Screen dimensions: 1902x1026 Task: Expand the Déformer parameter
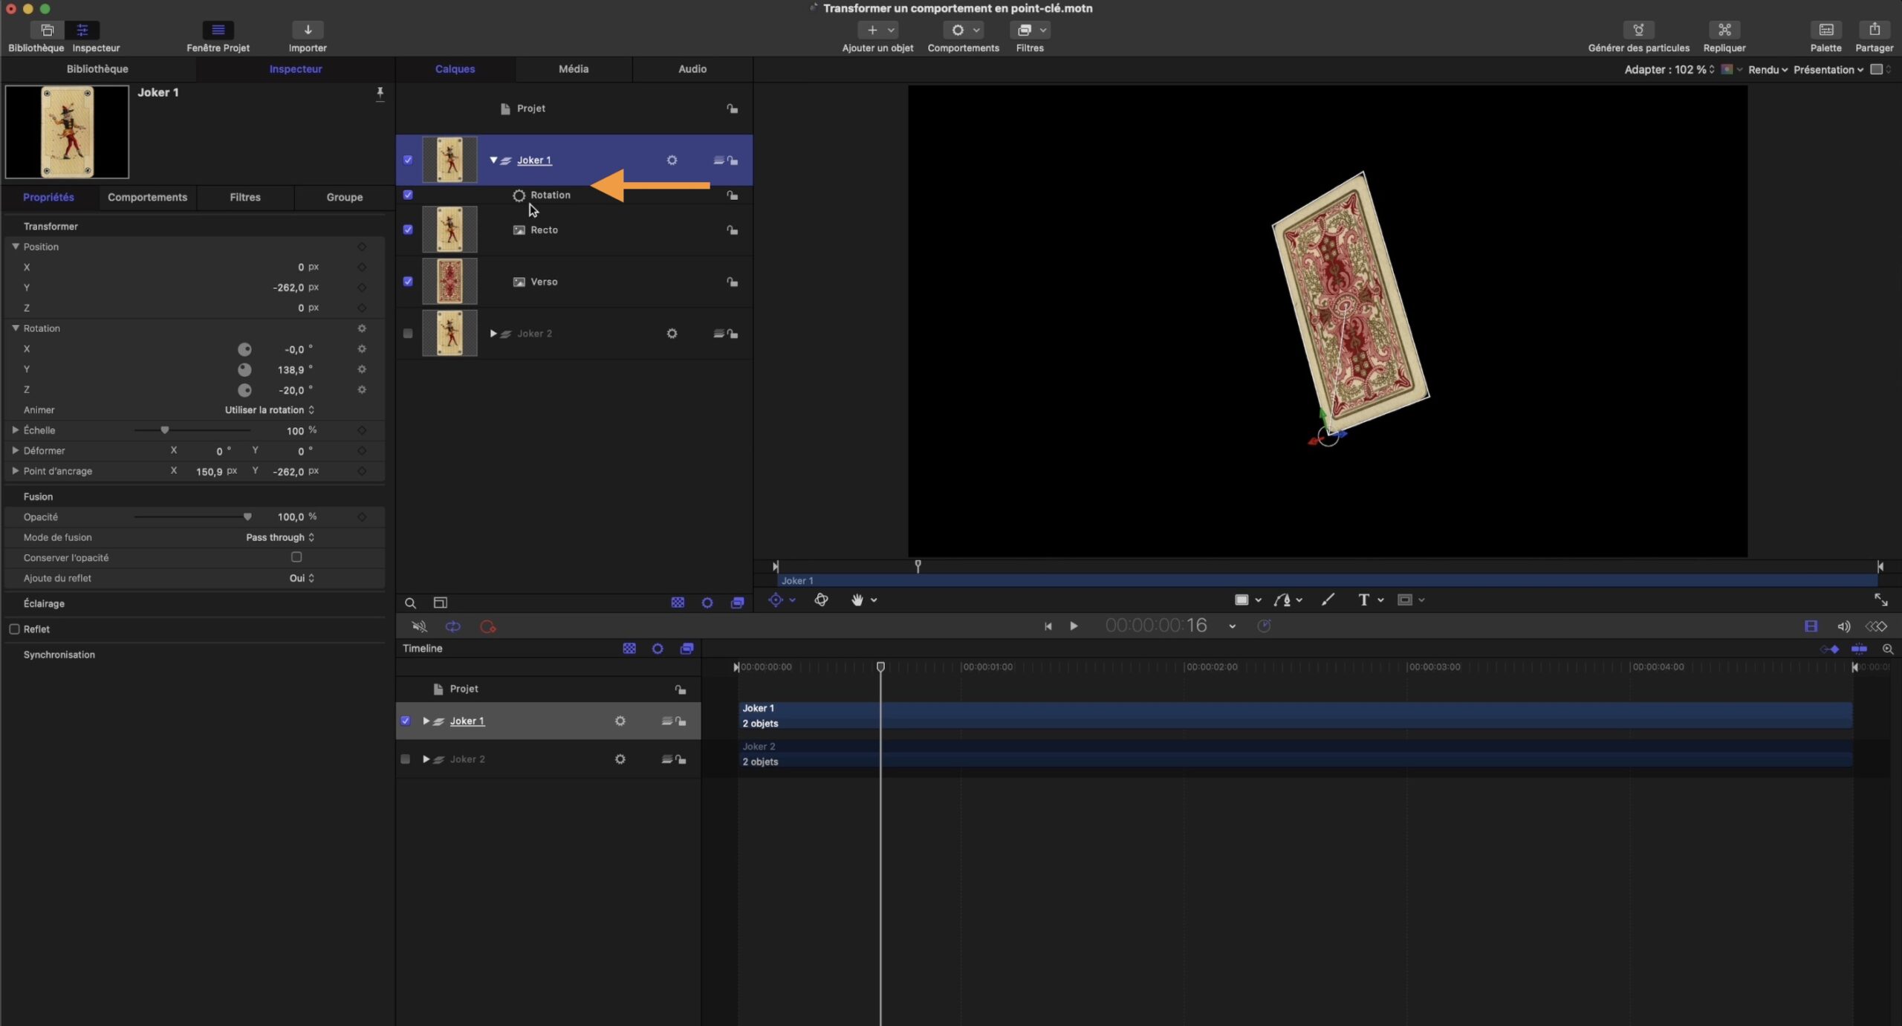(16, 451)
